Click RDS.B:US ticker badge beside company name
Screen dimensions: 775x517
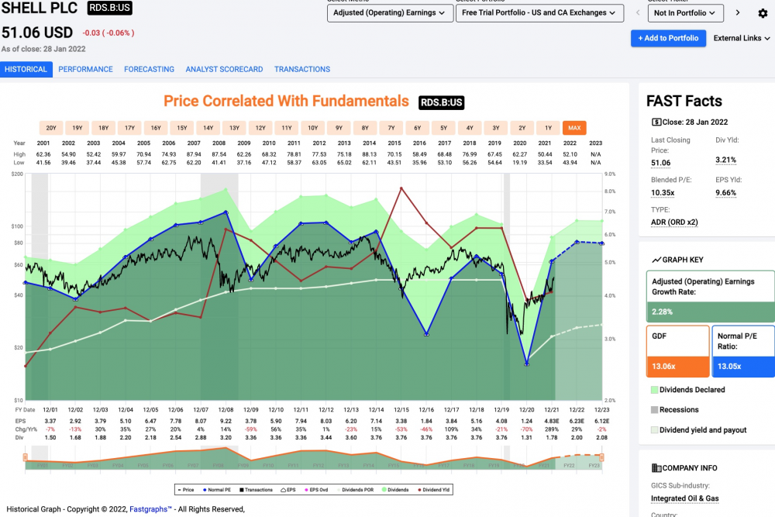(x=110, y=8)
